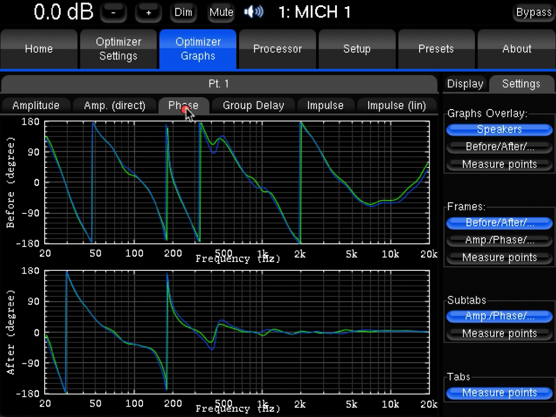
Task: Select the Phase graph subtab
Action: click(183, 105)
